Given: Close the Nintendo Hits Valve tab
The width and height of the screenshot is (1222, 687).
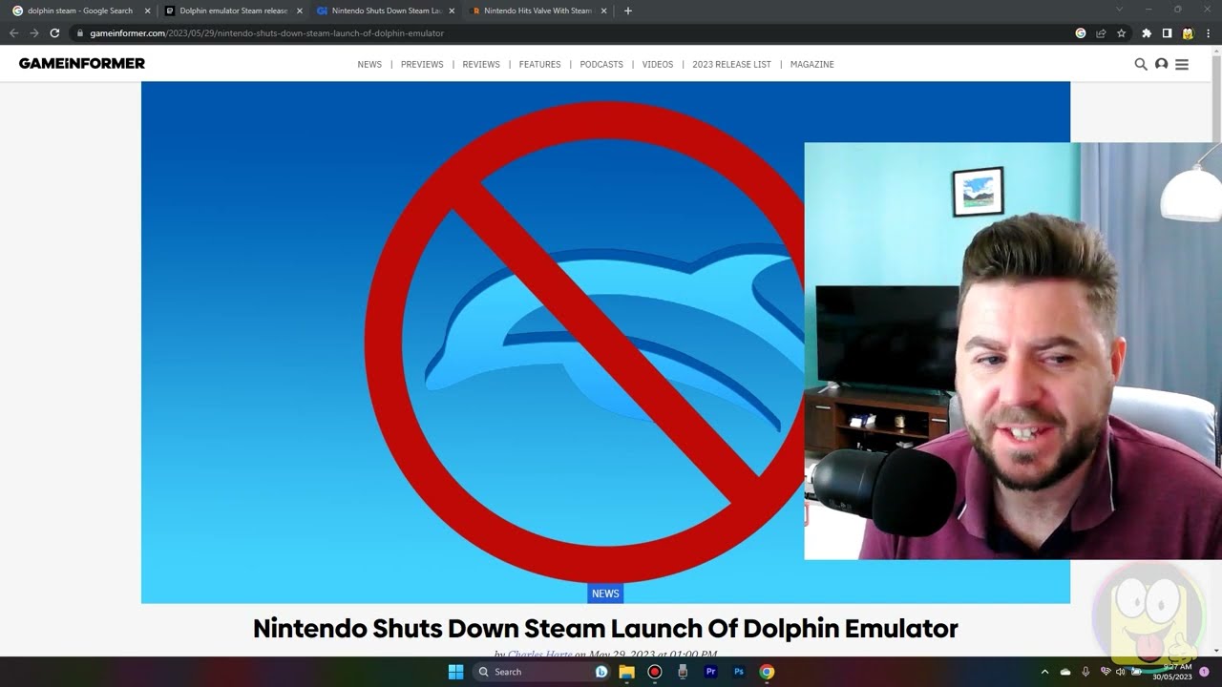Looking at the screenshot, I should [x=603, y=10].
